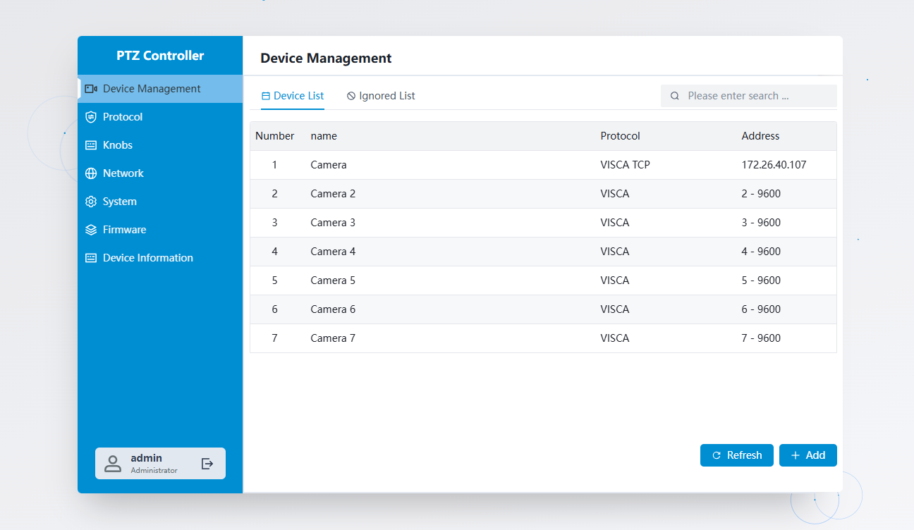Click the admin user avatar icon
Viewport: 914px width, 530px height.
tap(113, 464)
